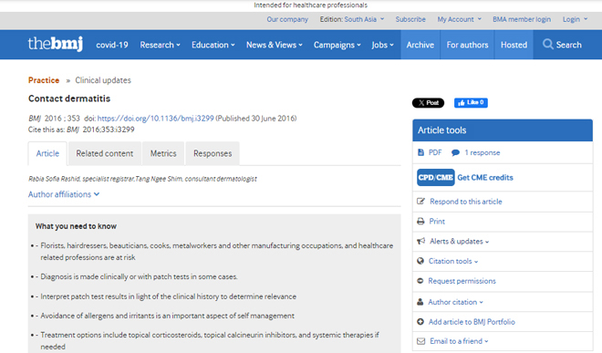Image resolution: width=602 pixels, height=353 pixels.
Task: Click Request permissions link text
Action: (x=462, y=281)
